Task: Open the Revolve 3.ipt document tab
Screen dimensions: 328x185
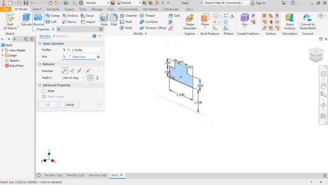Action: 98,175
